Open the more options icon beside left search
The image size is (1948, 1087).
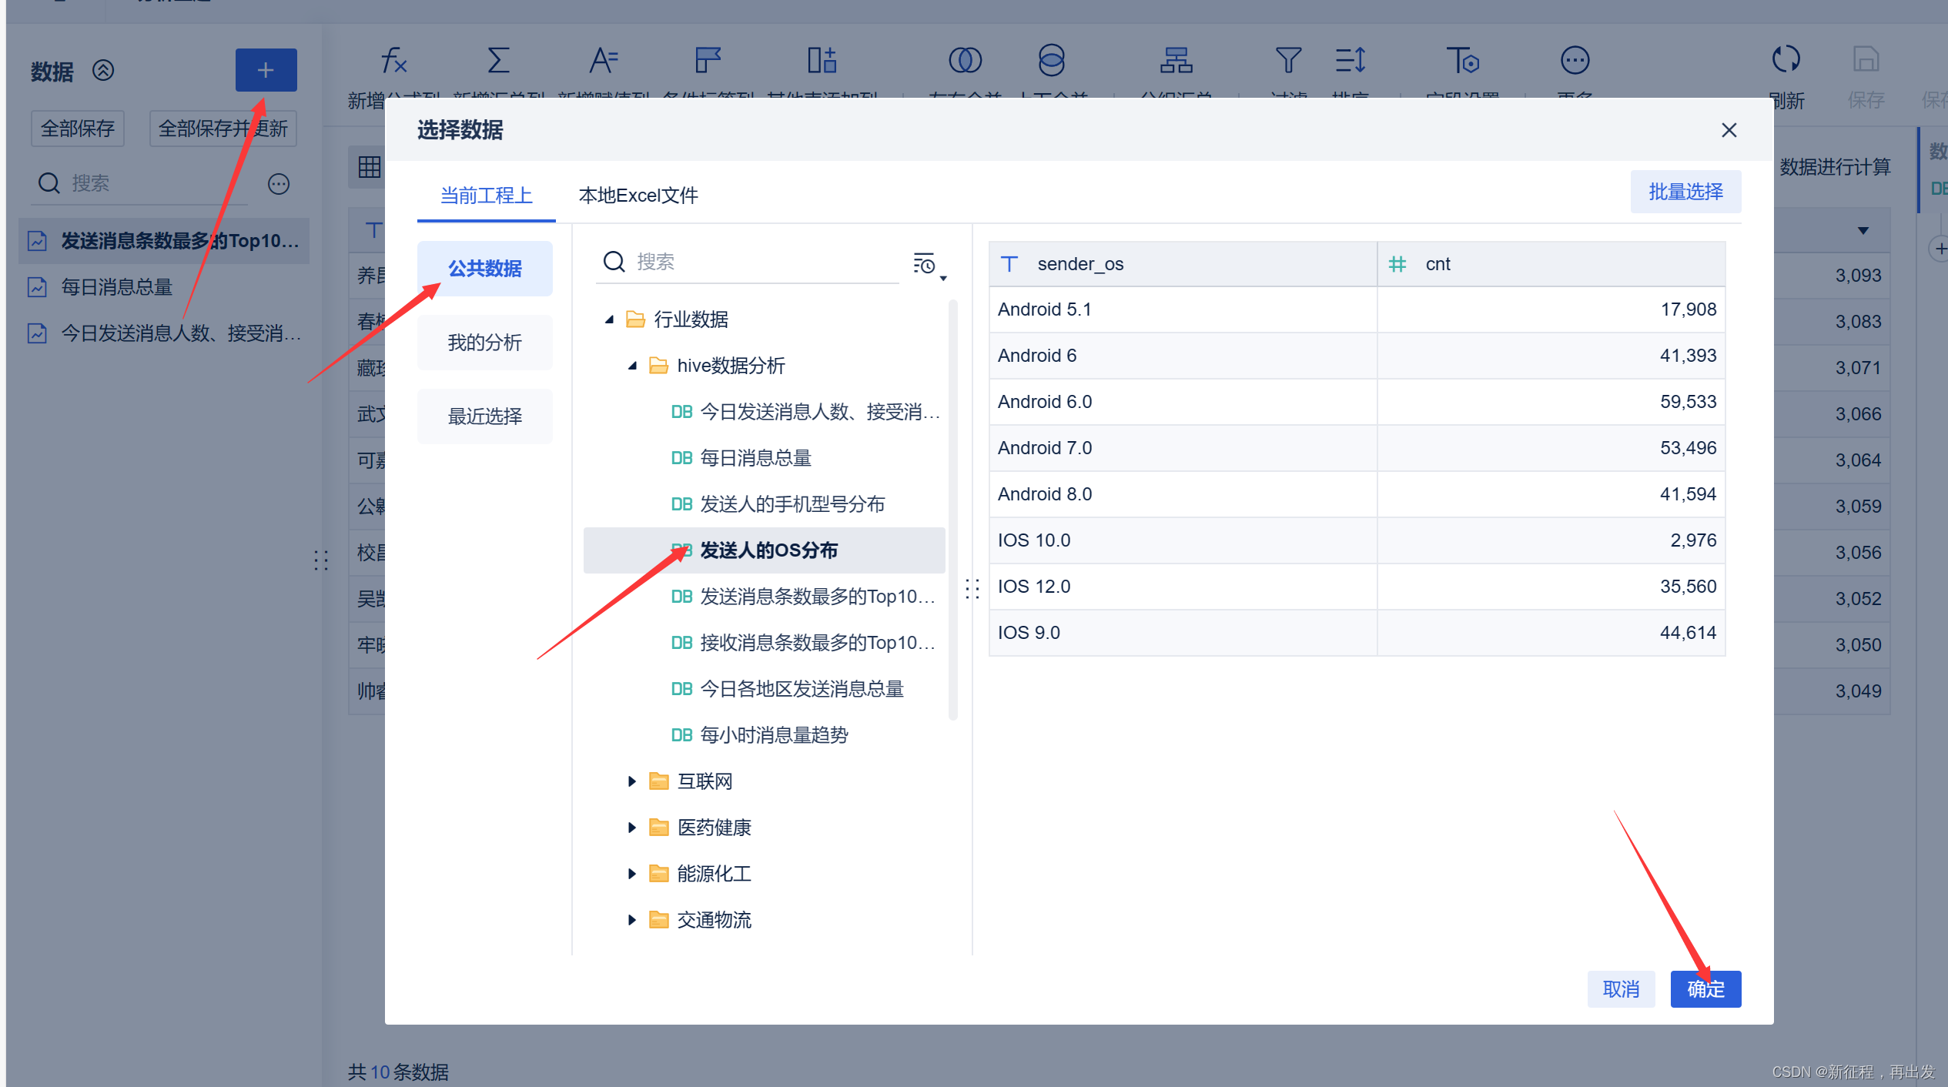click(x=279, y=184)
